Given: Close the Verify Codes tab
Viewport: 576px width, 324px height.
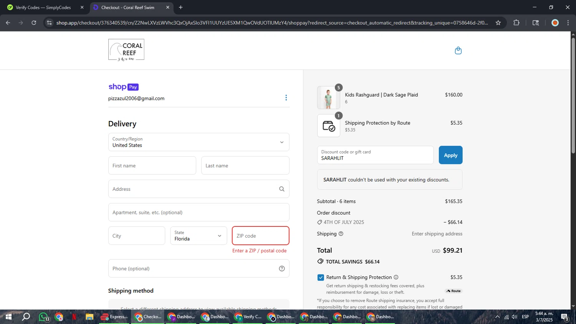Looking at the screenshot, I should (82, 7).
